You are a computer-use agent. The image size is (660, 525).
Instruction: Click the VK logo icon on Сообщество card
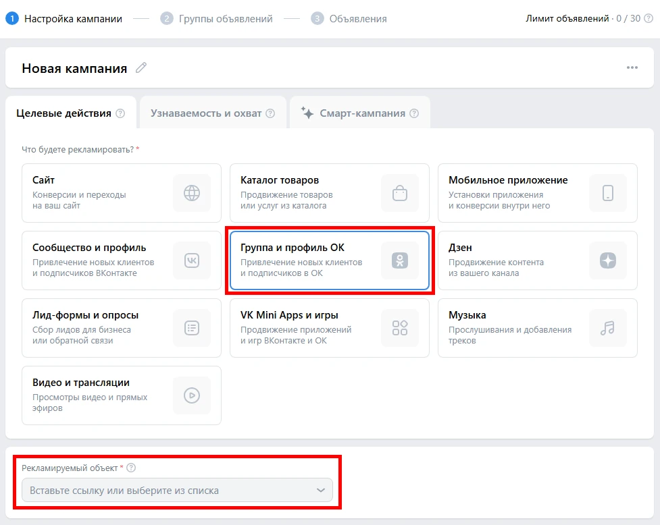click(192, 260)
